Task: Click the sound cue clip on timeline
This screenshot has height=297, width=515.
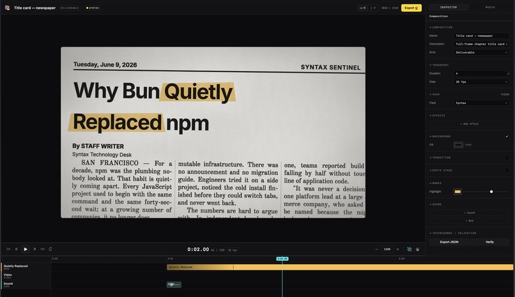Action: (x=174, y=284)
